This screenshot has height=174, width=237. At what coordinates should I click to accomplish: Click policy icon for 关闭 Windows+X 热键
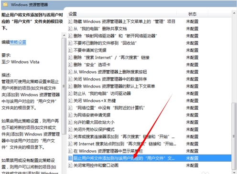[70, 101]
